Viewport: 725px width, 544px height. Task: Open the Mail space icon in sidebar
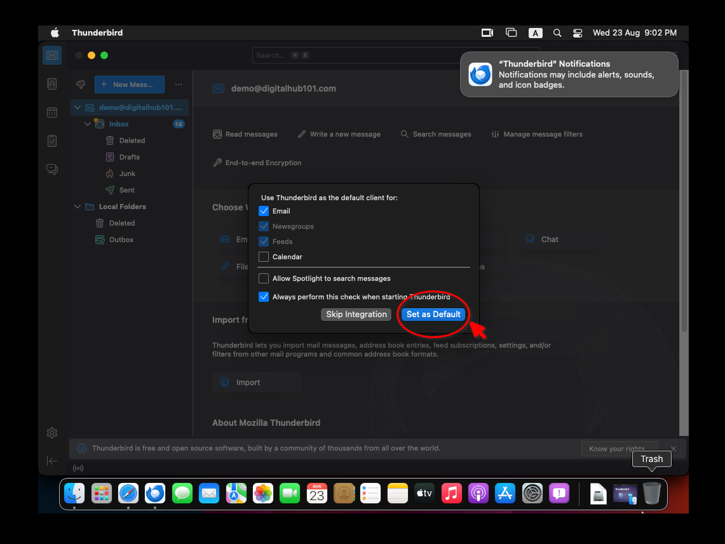[52, 55]
